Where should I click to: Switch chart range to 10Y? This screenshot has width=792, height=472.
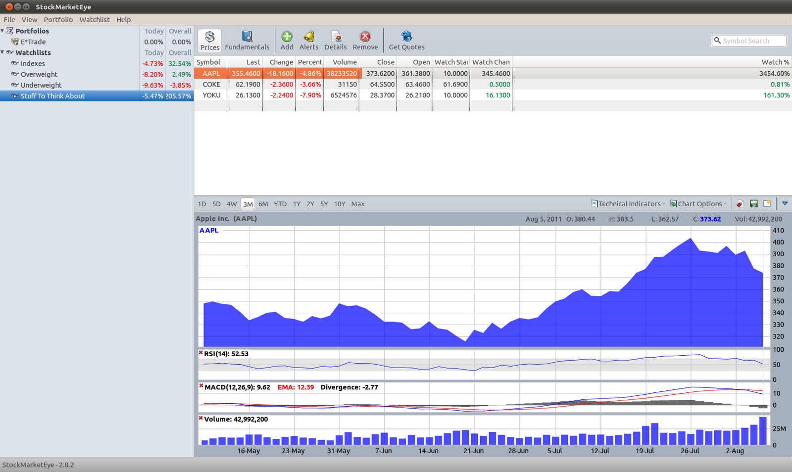[x=340, y=204]
